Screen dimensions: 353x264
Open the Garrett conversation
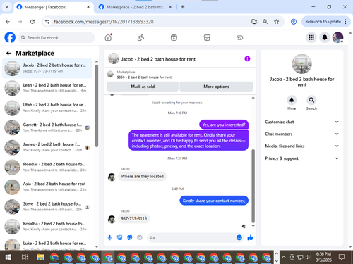click(x=47, y=127)
